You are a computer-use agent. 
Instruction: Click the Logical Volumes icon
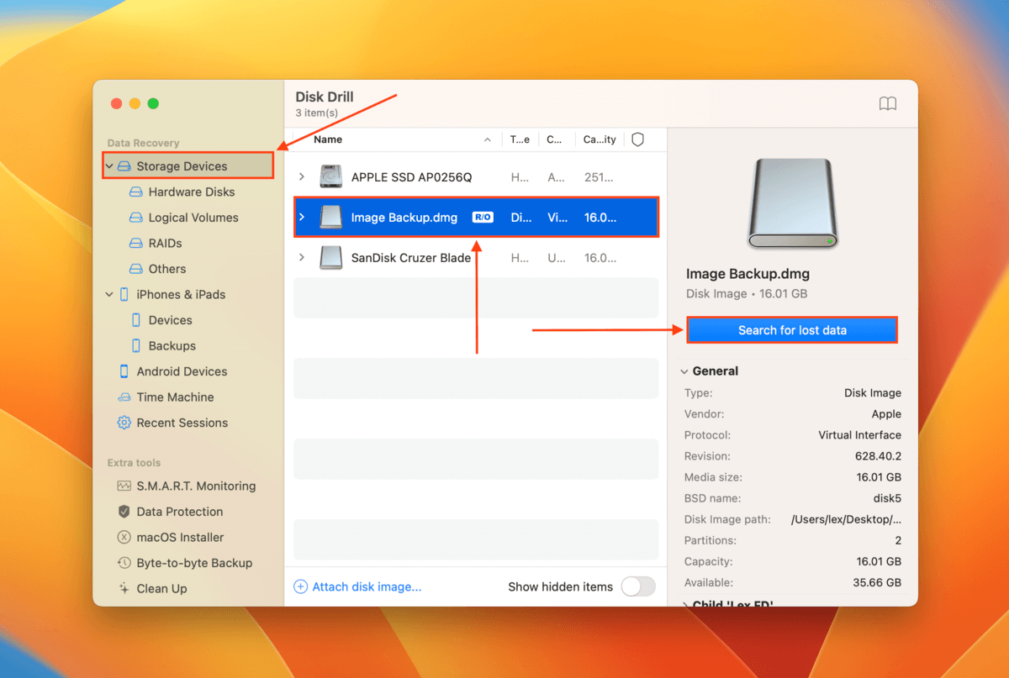point(136,218)
